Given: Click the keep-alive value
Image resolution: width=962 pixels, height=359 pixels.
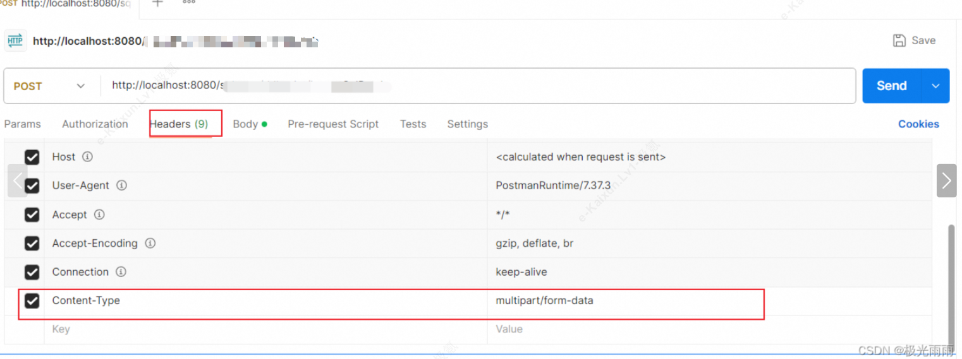Looking at the screenshot, I should [521, 273].
